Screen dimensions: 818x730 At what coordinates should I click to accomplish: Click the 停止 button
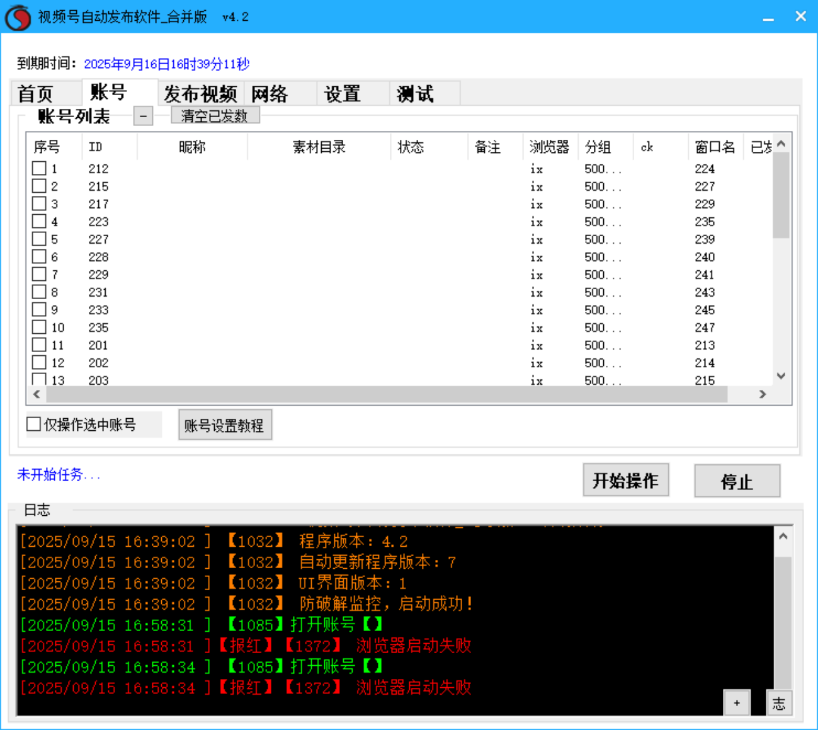(737, 481)
